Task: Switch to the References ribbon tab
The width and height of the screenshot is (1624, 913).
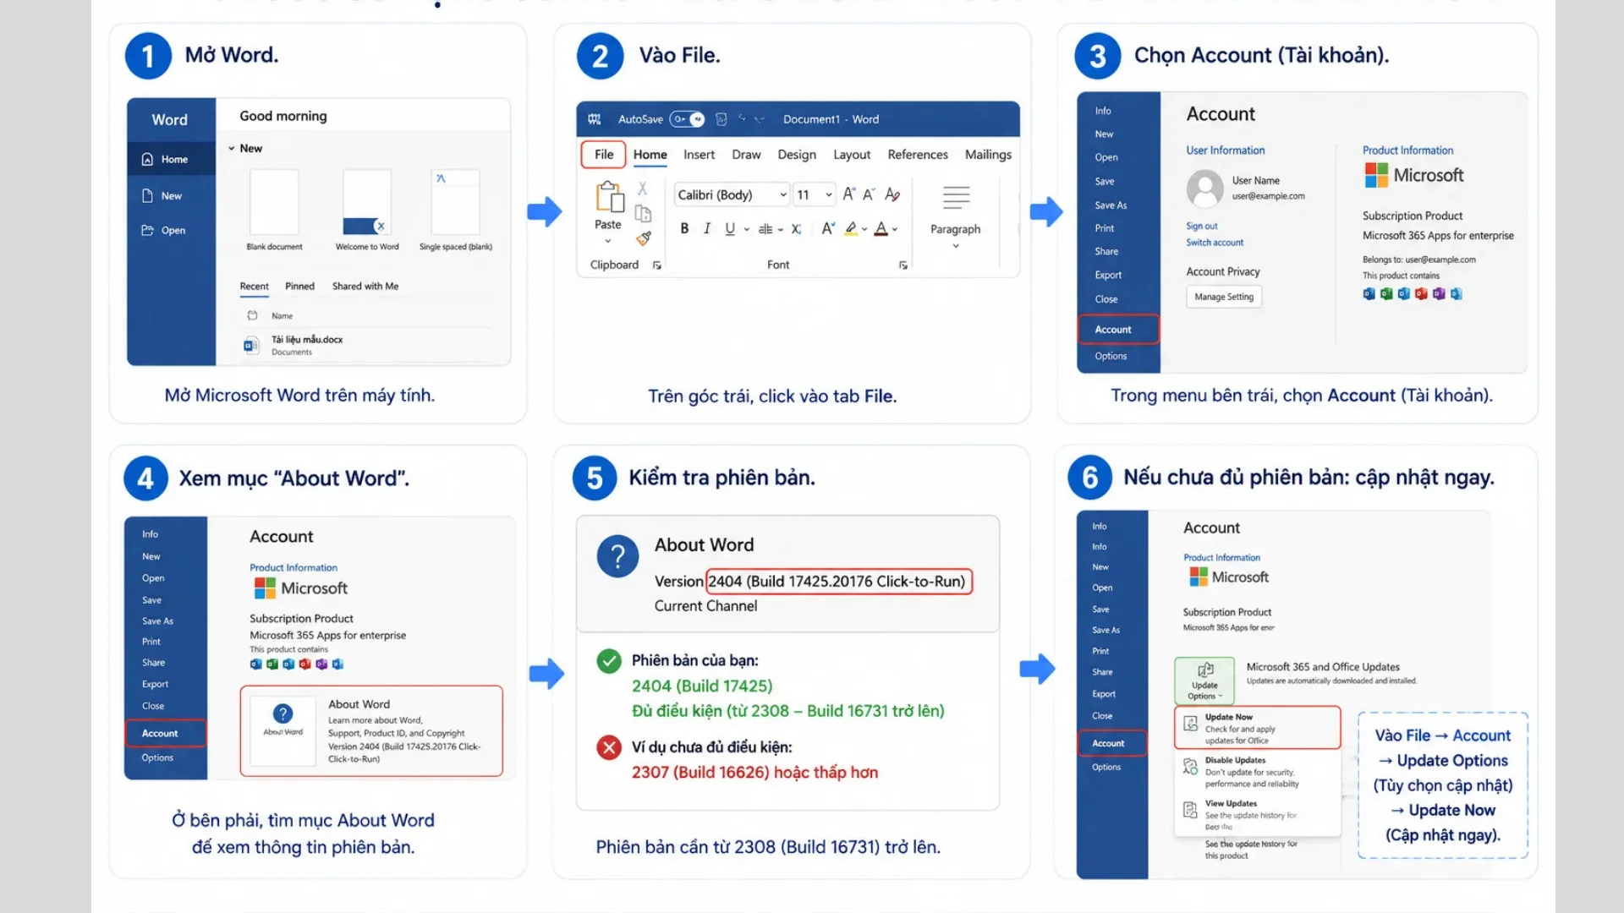Action: pyautogui.click(x=918, y=155)
